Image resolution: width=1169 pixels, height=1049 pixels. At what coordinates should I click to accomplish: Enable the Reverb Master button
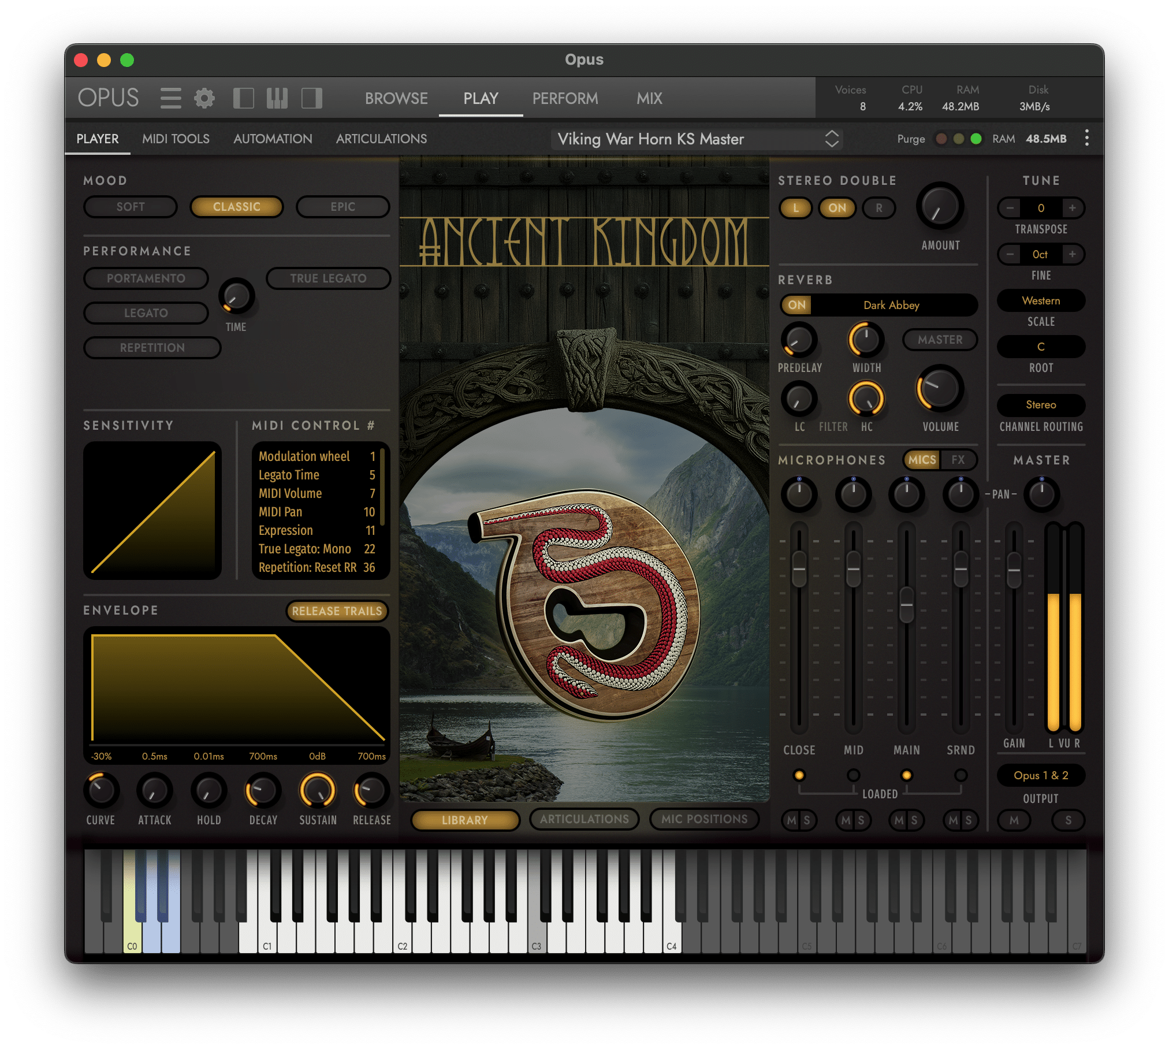coord(940,340)
